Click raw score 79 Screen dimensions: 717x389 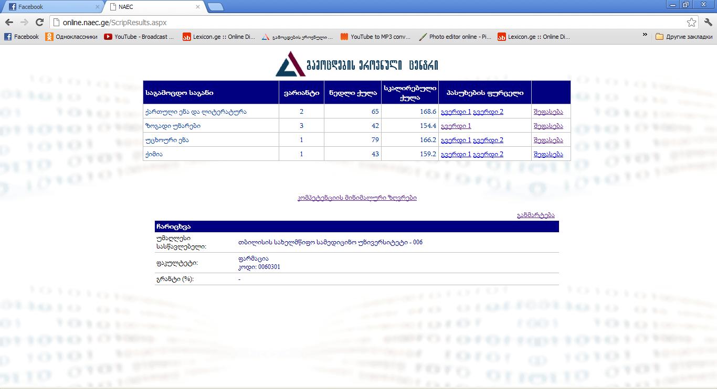click(x=375, y=140)
